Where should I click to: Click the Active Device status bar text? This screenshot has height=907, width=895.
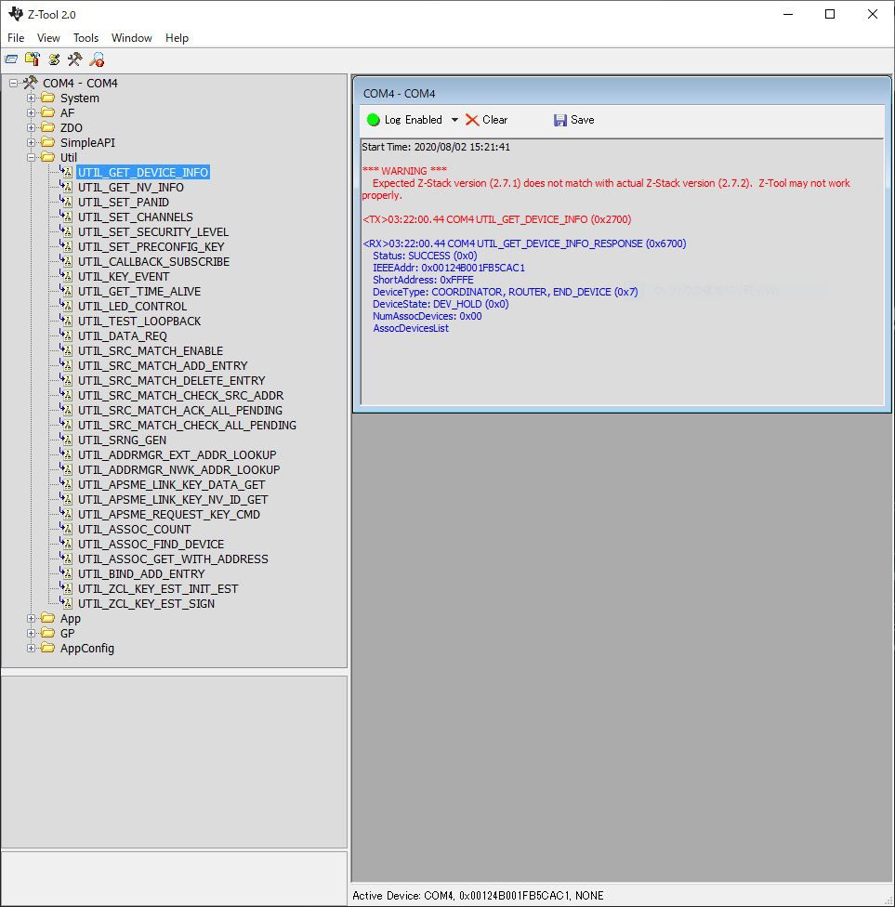pos(478,896)
